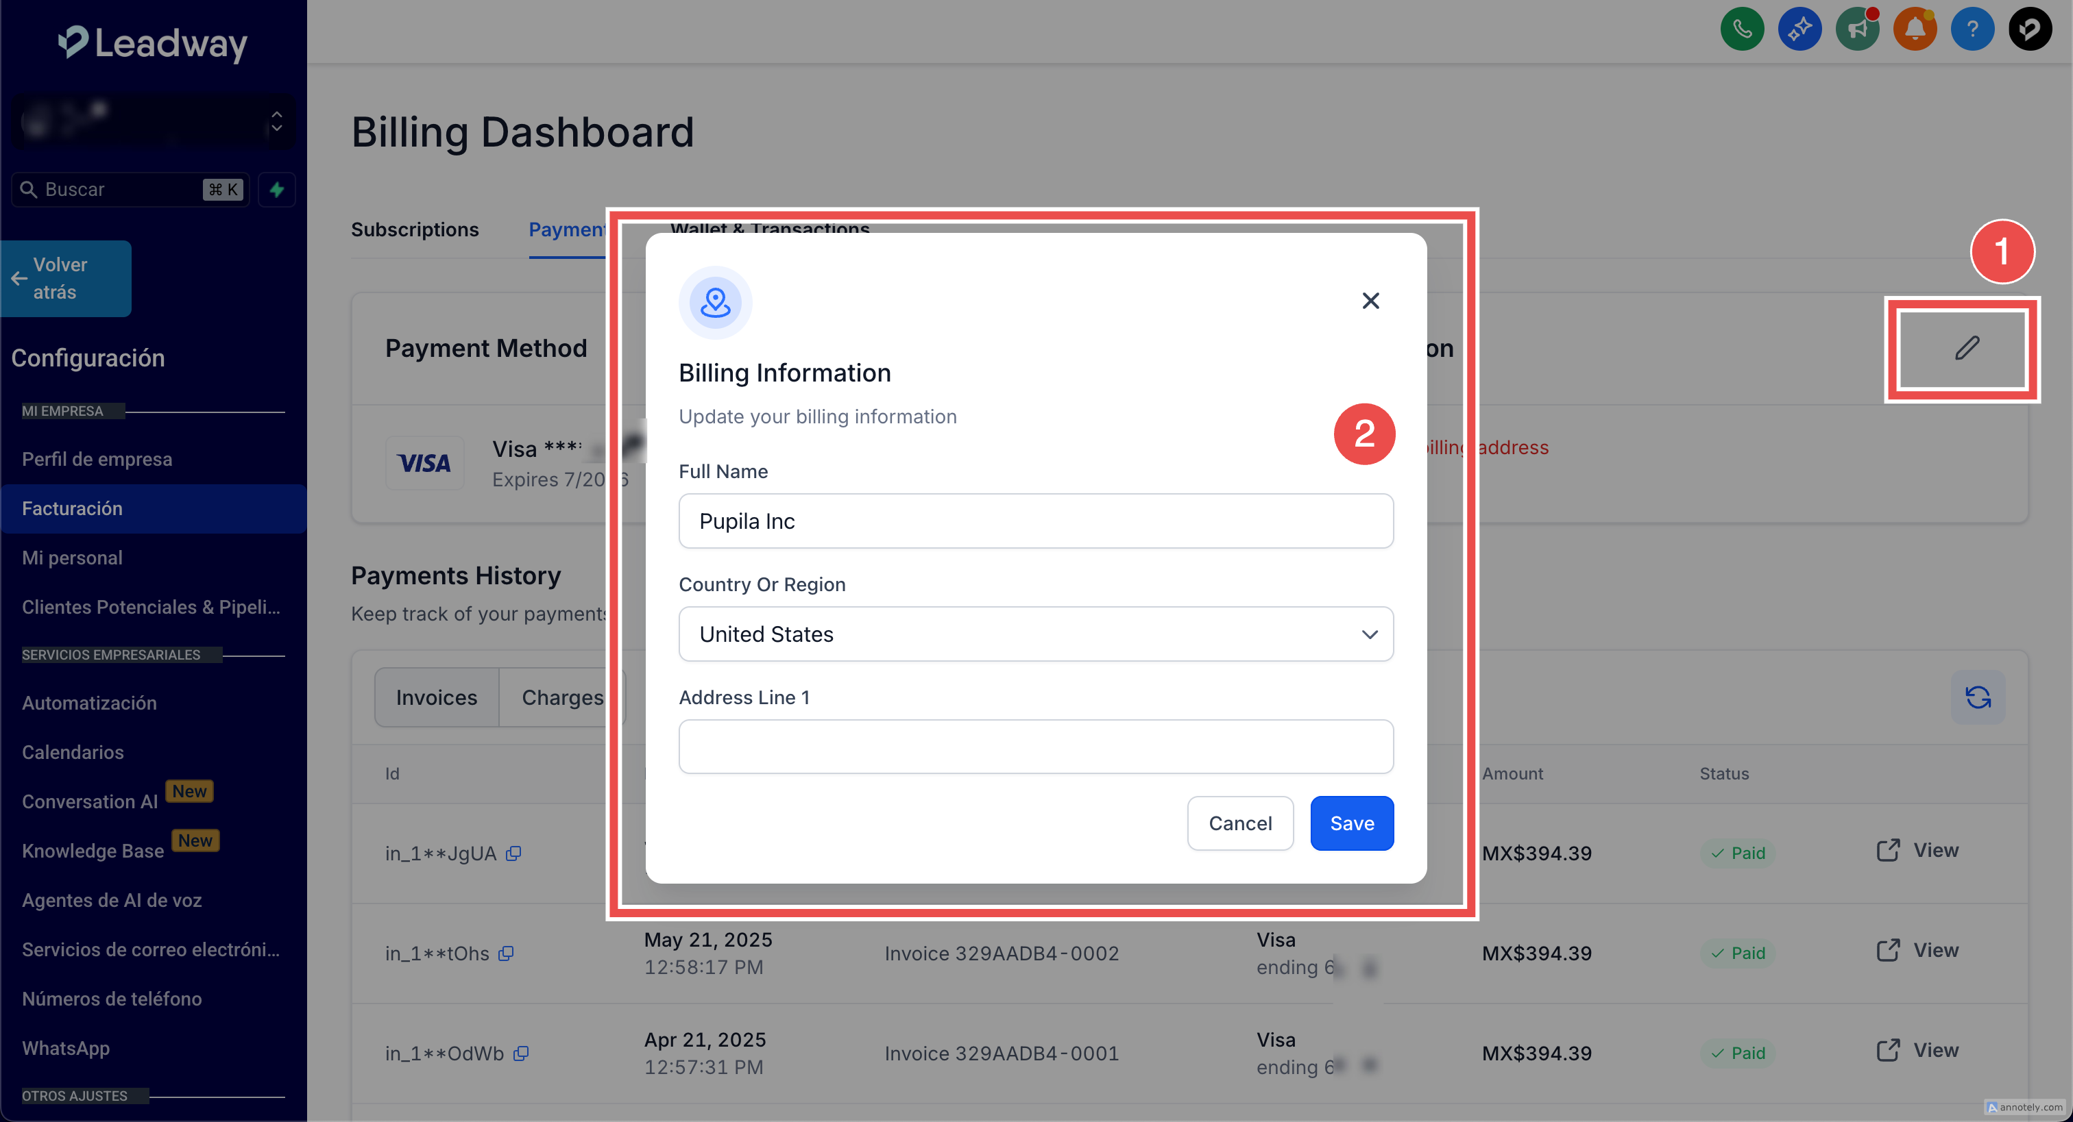The height and width of the screenshot is (1122, 2073).
Task: Copy invoice ID in_1**JgUA
Action: [513, 853]
